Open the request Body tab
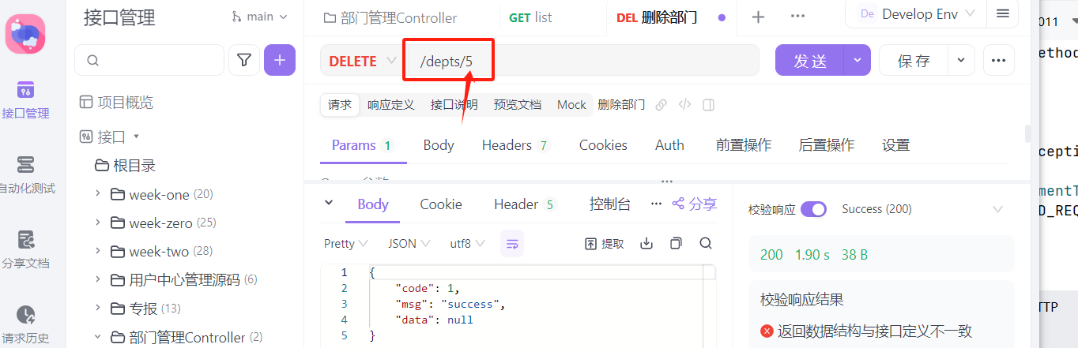The width and height of the screenshot is (1078, 348). point(439,145)
